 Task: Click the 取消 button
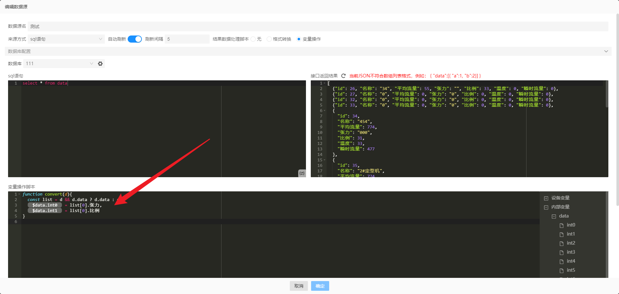click(x=299, y=286)
